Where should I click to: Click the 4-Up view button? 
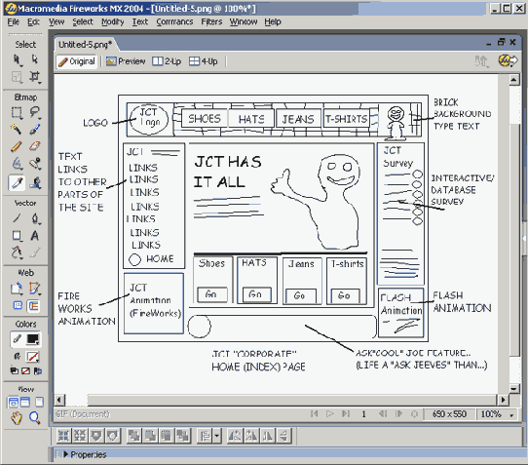(x=204, y=61)
